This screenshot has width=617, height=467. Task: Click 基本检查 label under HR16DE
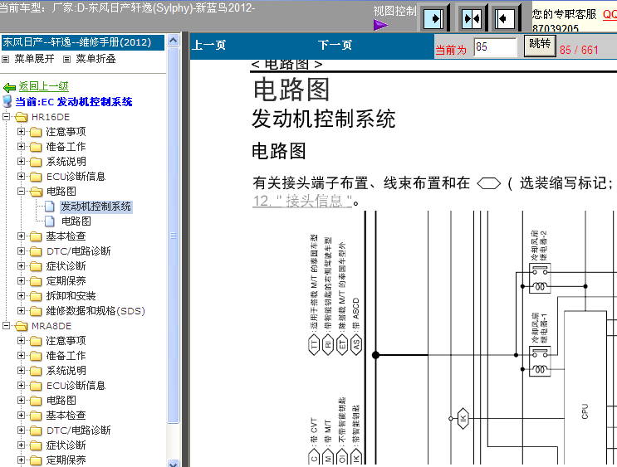(x=66, y=236)
